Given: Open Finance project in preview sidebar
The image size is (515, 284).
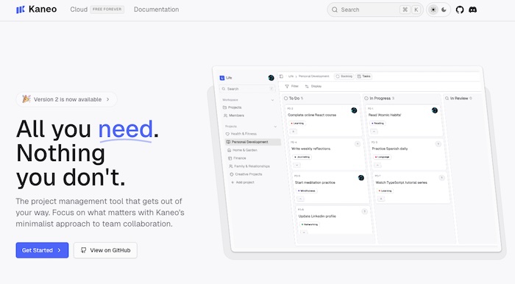Looking at the screenshot, I should click(237, 158).
